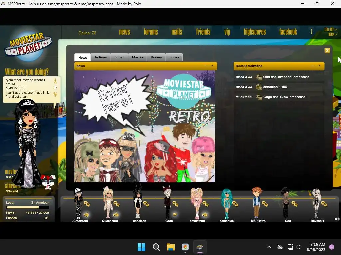Switch to the Forum tab
This screenshot has height=255, width=341.
pyautogui.click(x=119, y=57)
